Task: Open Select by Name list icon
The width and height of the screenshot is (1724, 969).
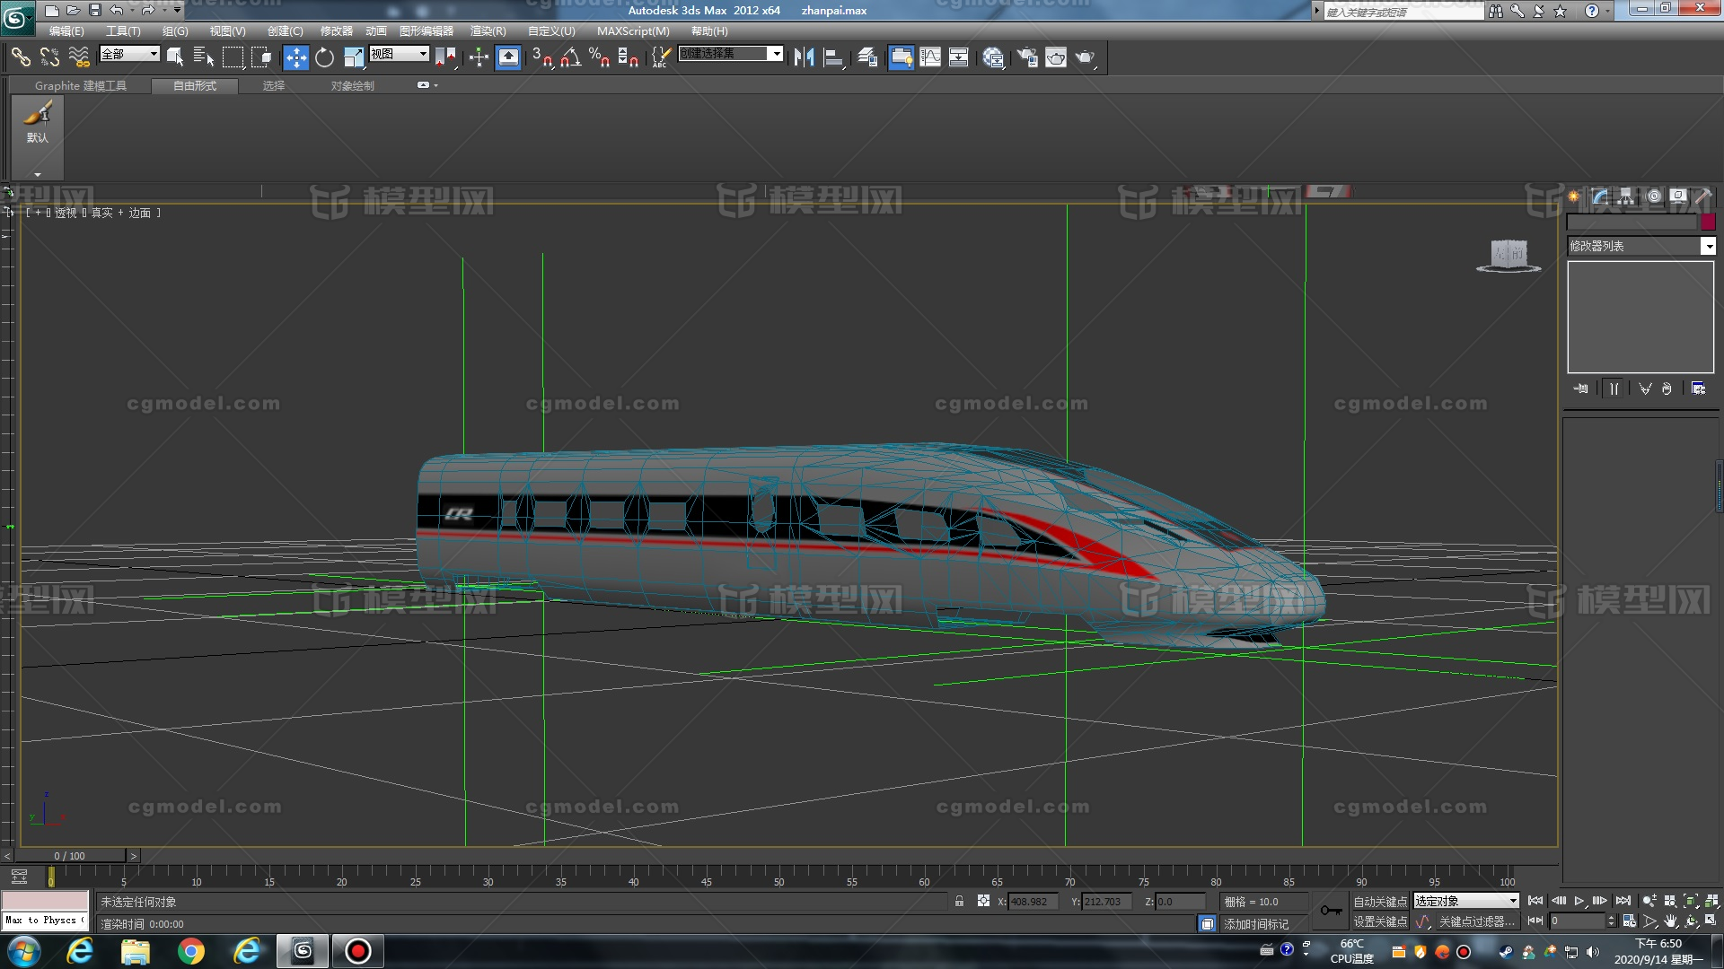Action: (x=204, y=57)
